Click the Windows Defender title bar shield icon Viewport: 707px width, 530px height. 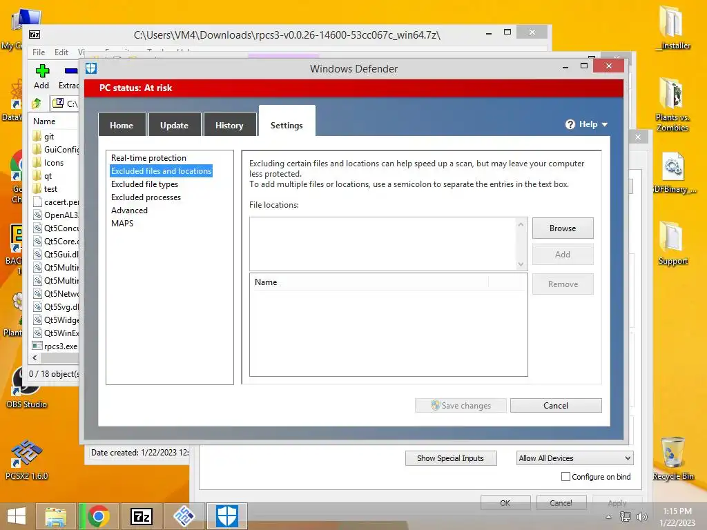click(91, 68)
